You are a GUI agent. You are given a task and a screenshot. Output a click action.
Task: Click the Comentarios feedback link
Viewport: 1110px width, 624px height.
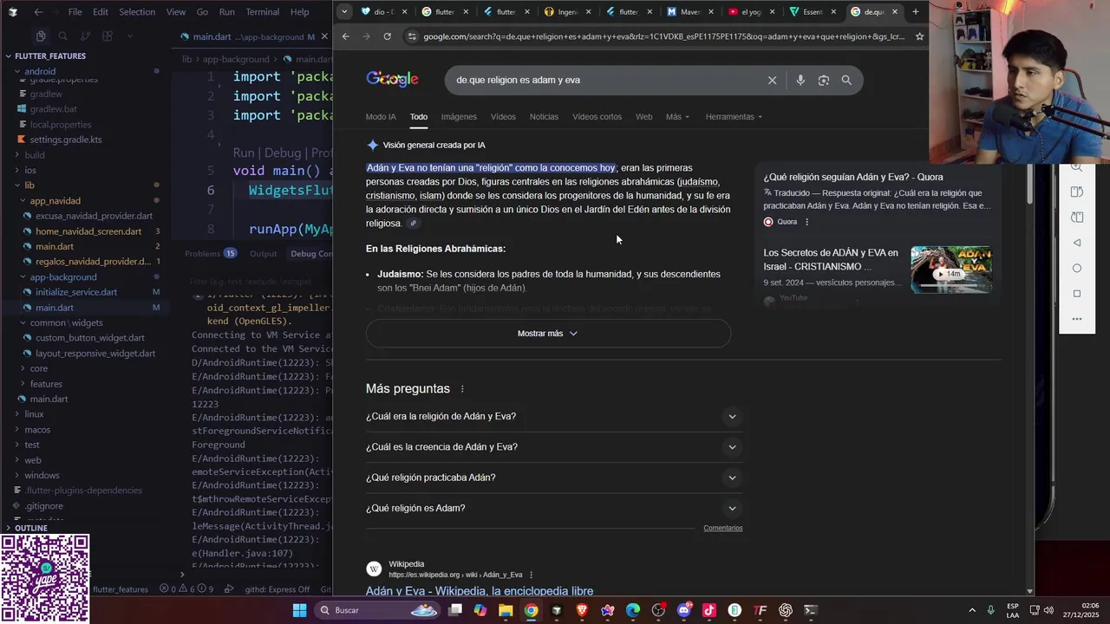pos(722,528)
